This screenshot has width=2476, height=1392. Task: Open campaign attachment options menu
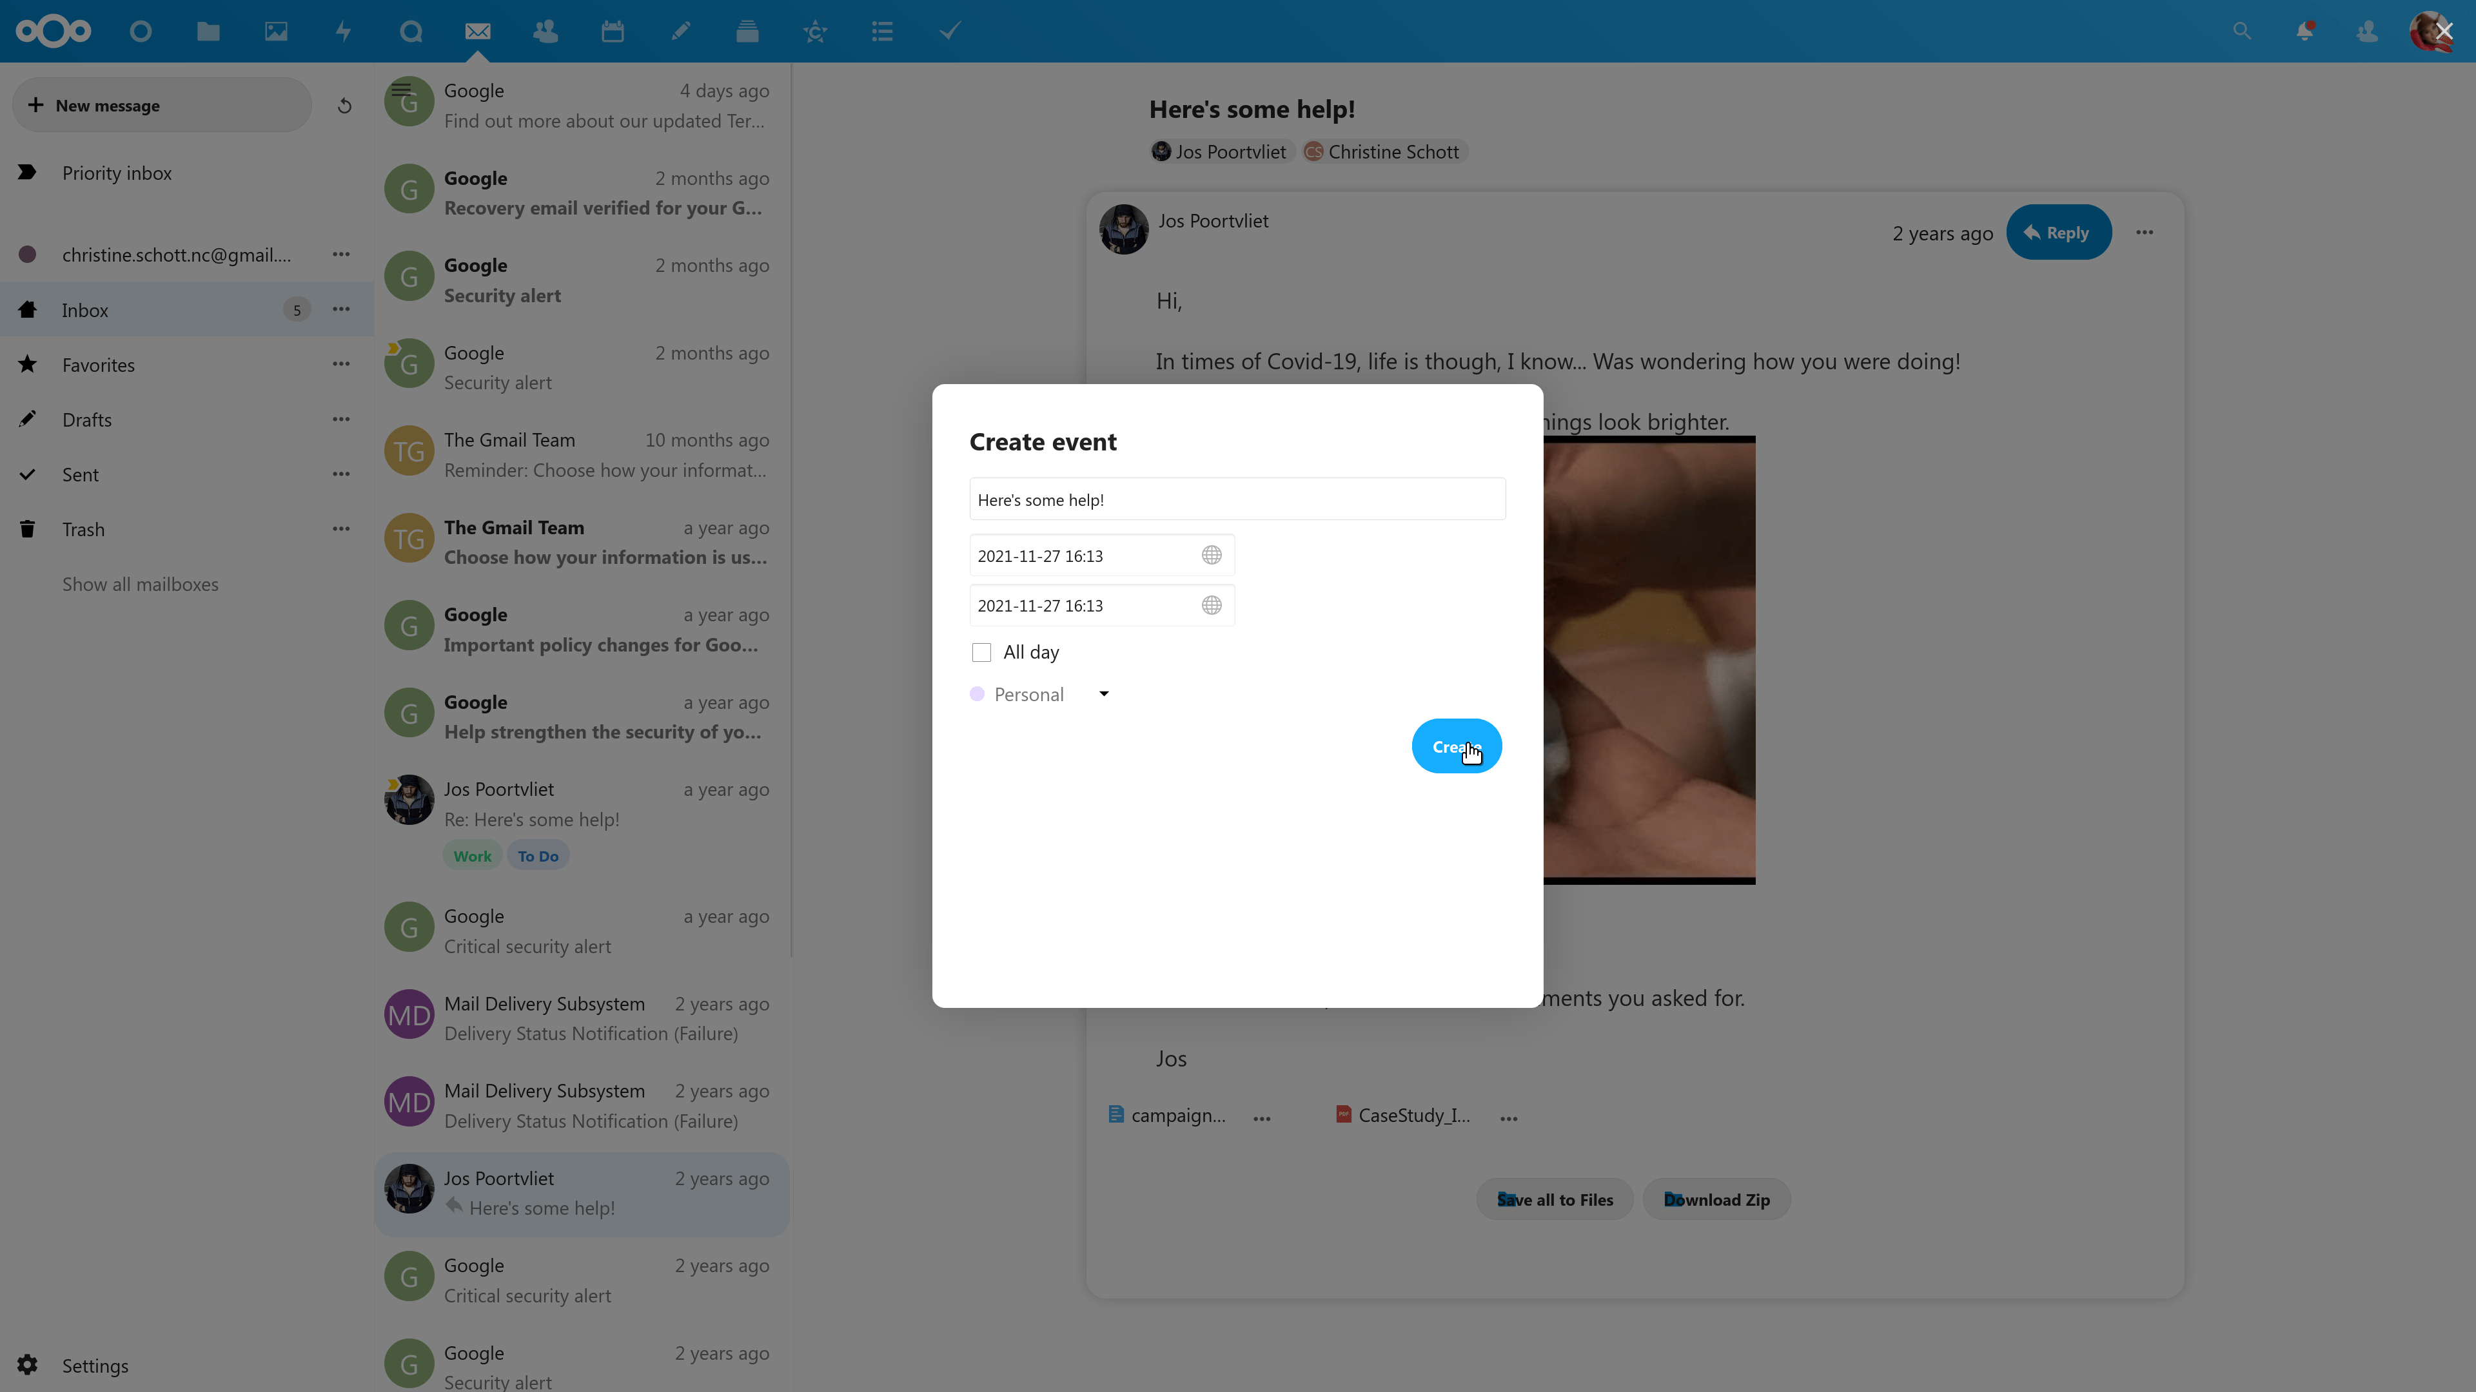[1262, 1118]
